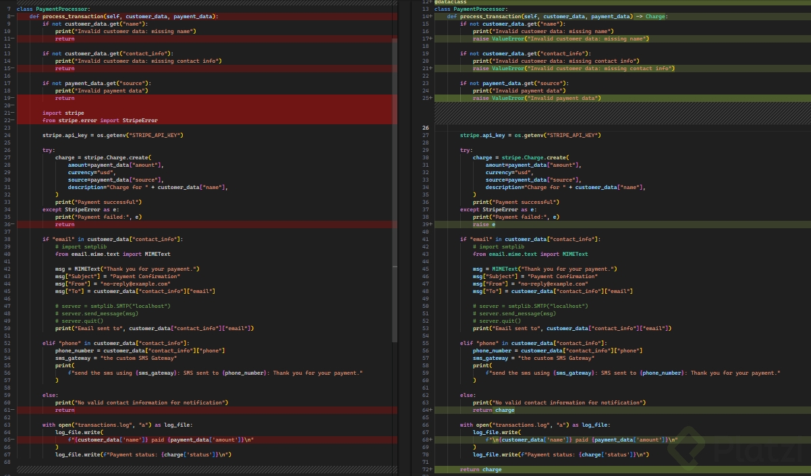Click 'print("Payment successful")' in left pane
811x476 pixels.
99,202
